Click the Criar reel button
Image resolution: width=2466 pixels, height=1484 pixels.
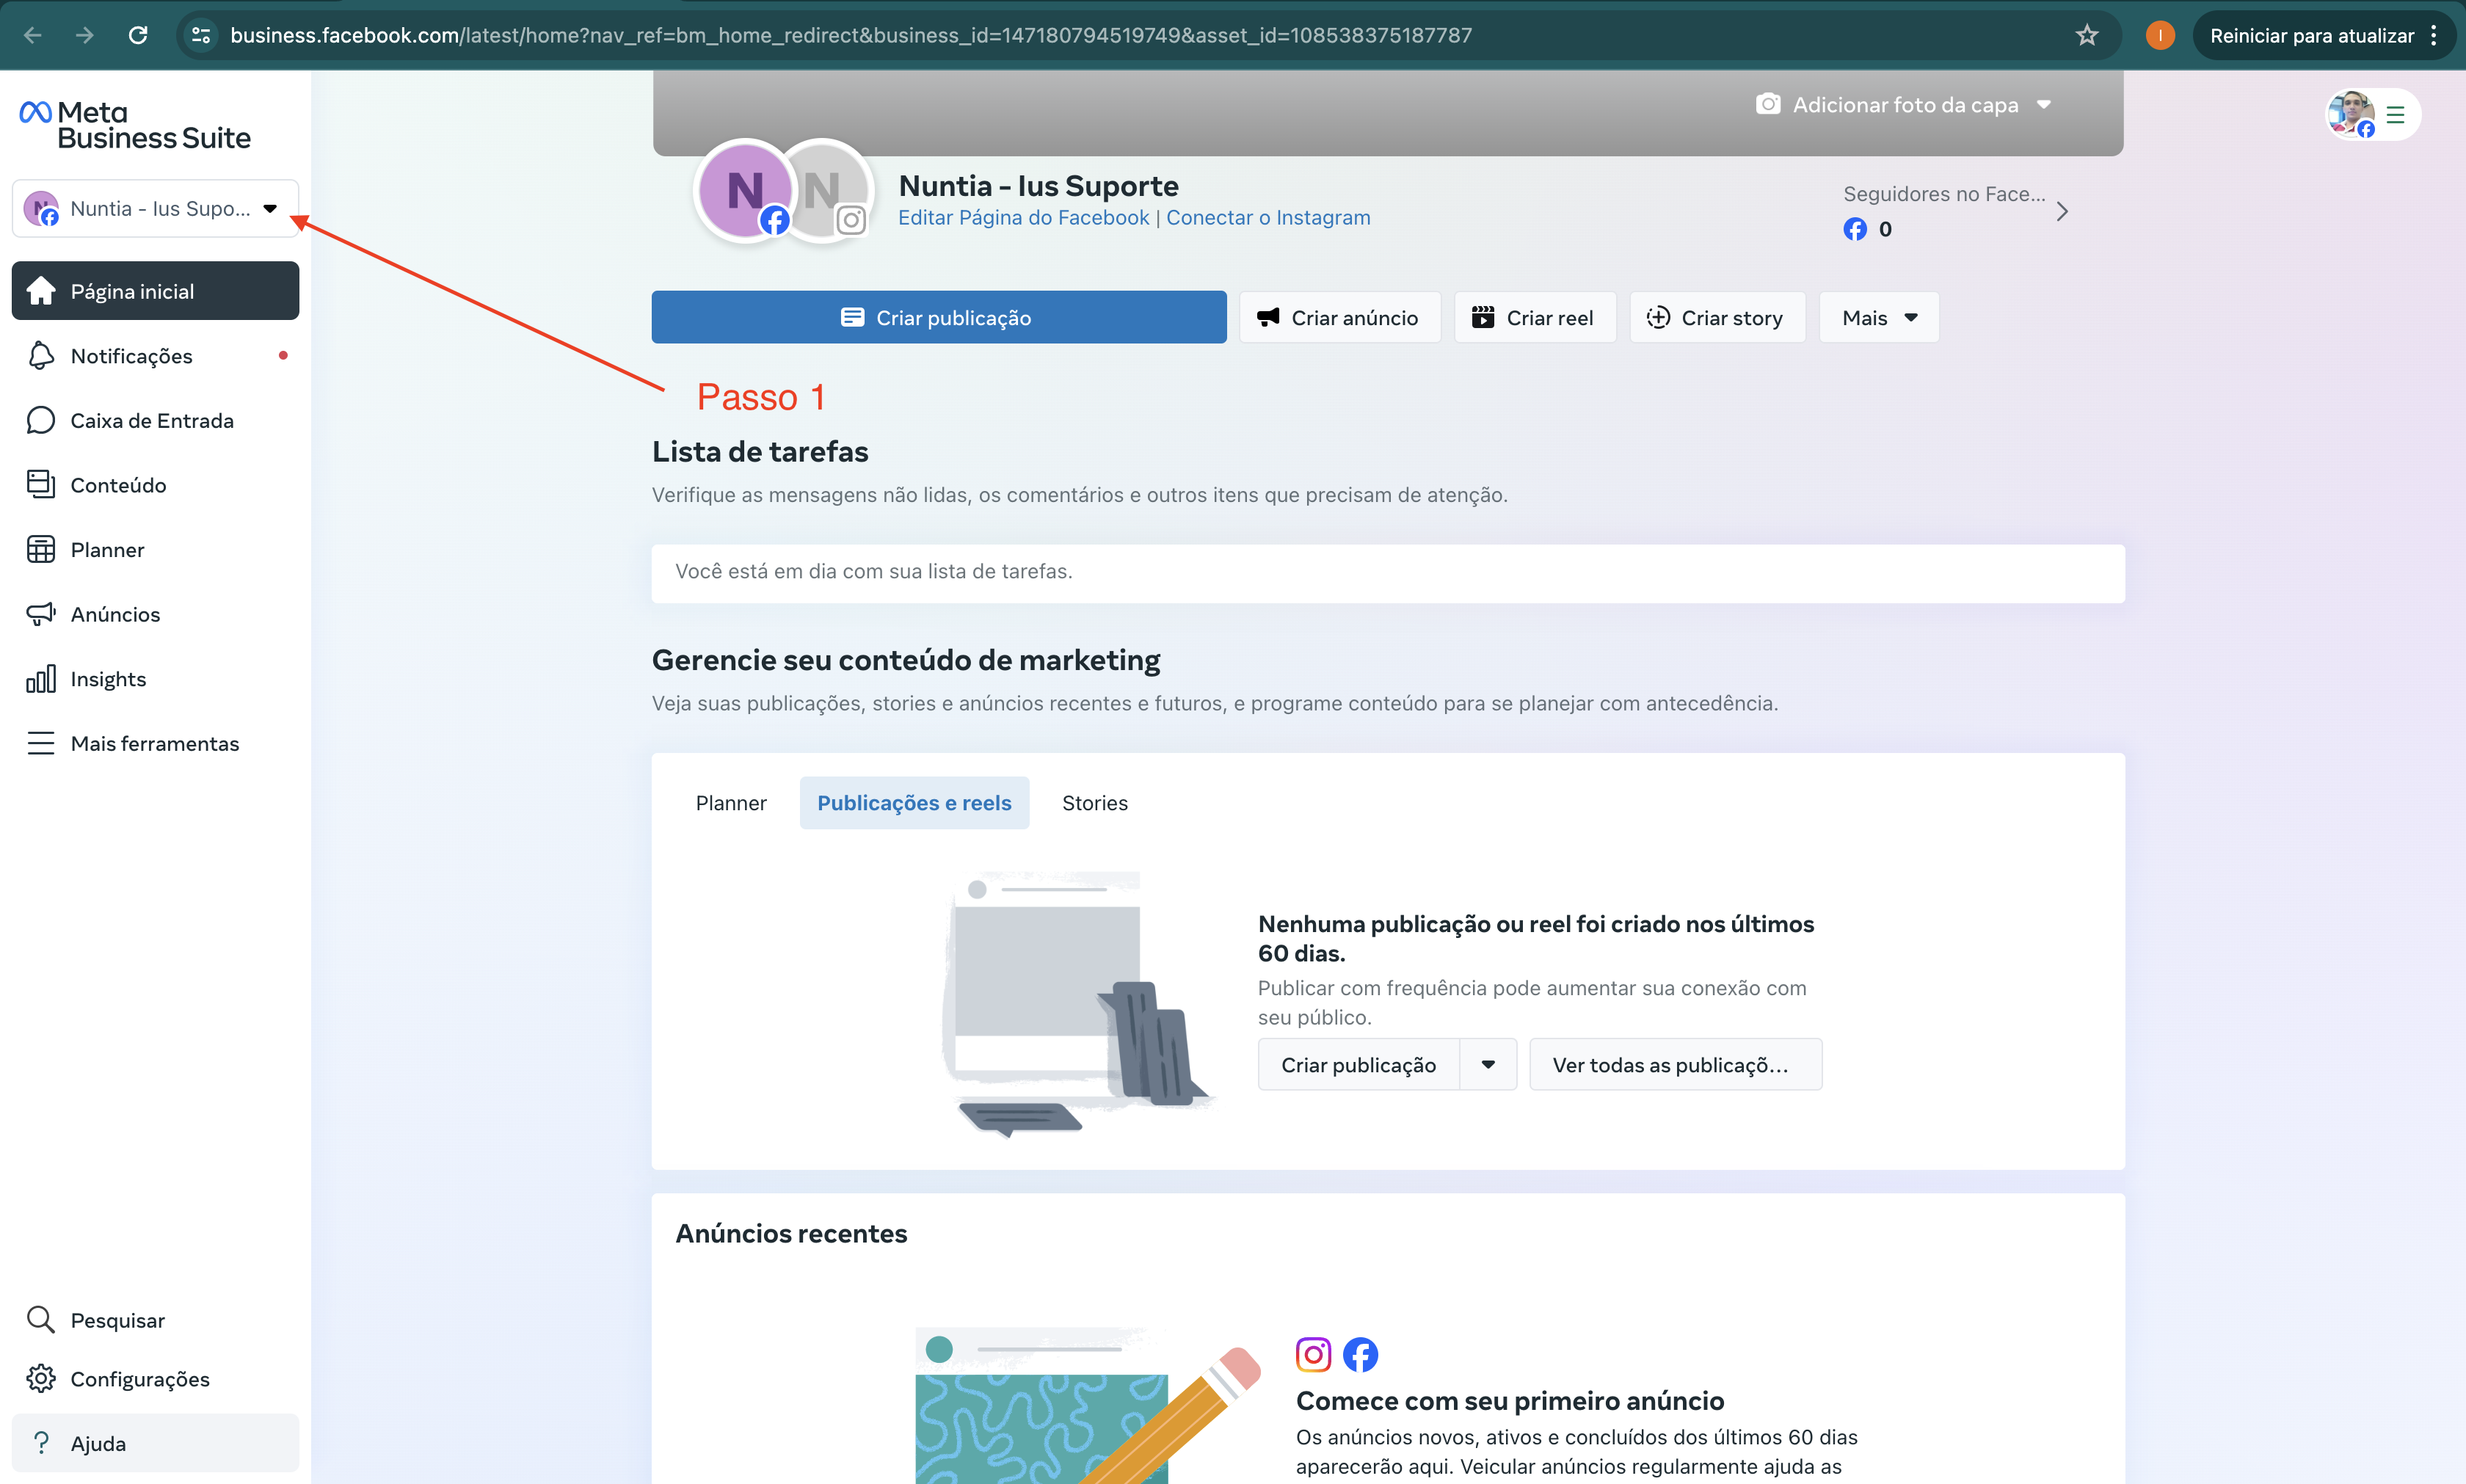(x=1535, y=317)
